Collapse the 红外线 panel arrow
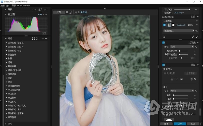The image size is (203, 126). (x=198, y=43)
